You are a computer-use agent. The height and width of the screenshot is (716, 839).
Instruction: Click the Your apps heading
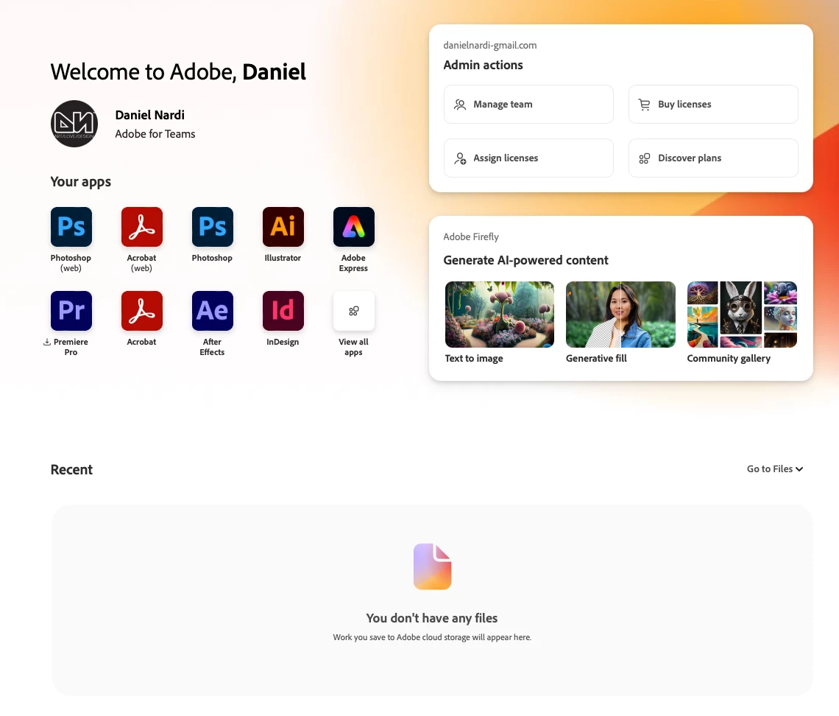coord(81,182)
